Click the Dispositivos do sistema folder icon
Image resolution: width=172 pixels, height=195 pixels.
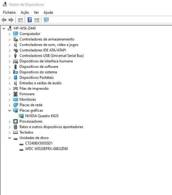pos(16,72)
